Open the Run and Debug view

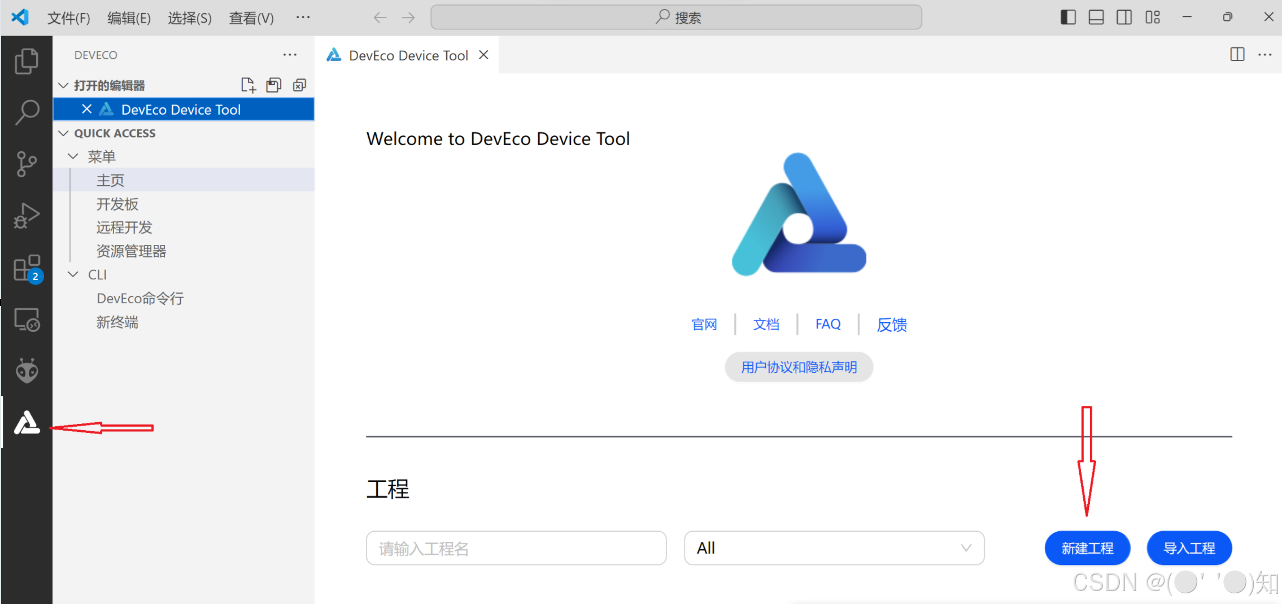click(x=27, y=216)
